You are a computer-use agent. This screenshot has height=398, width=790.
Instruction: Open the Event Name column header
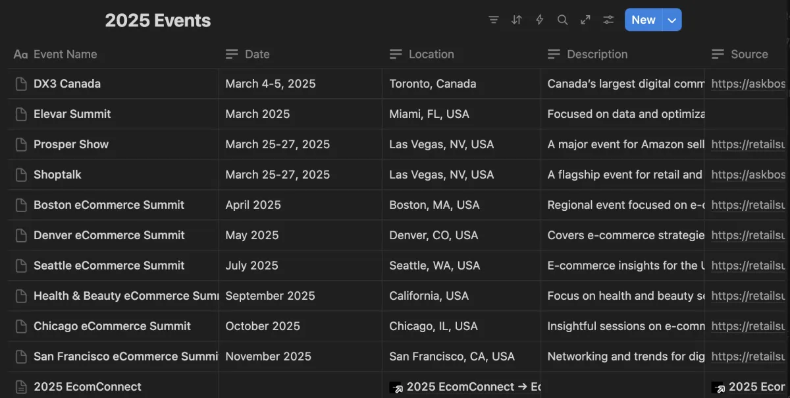(65, 54)
